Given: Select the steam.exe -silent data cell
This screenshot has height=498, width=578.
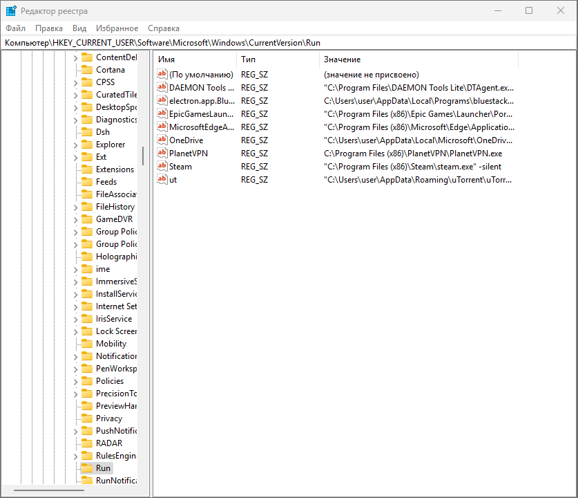Looking at the screenshot, I should point(412,167).
